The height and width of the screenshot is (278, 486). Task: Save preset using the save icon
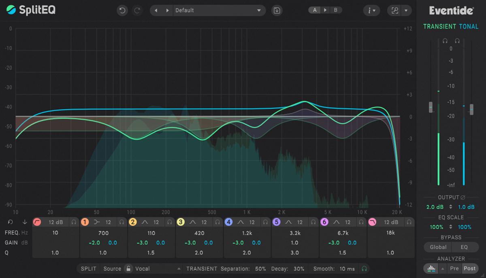tap(277, 11)
